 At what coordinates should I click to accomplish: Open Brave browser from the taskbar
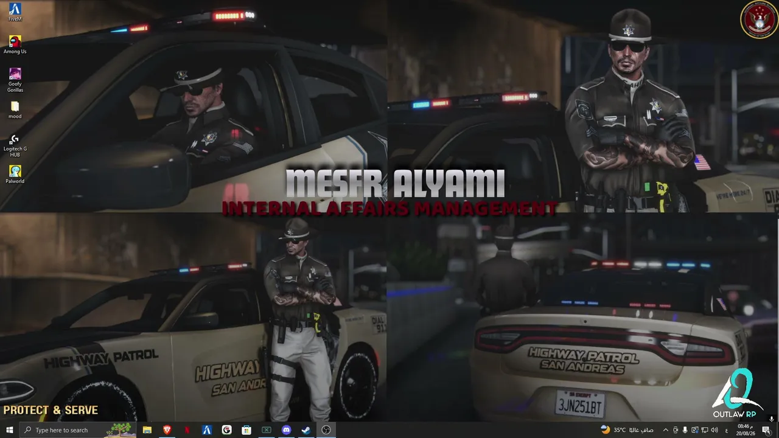[167, 430]
